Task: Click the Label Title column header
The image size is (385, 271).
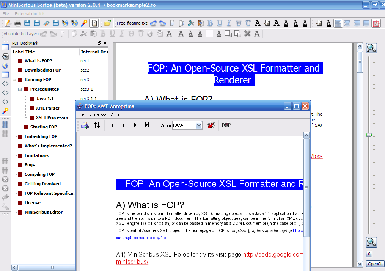Action: [x=46, y=52]
